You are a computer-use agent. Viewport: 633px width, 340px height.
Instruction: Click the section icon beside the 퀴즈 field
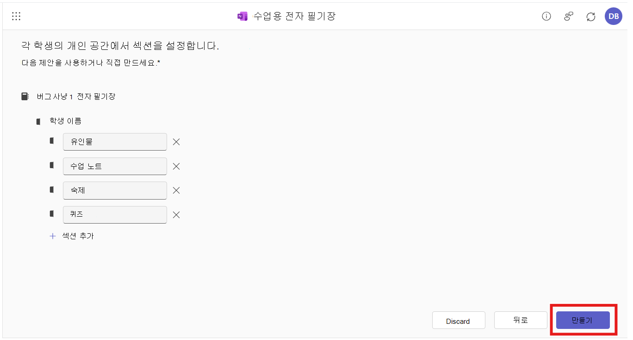pyautogui.click(x=52, y=214)
